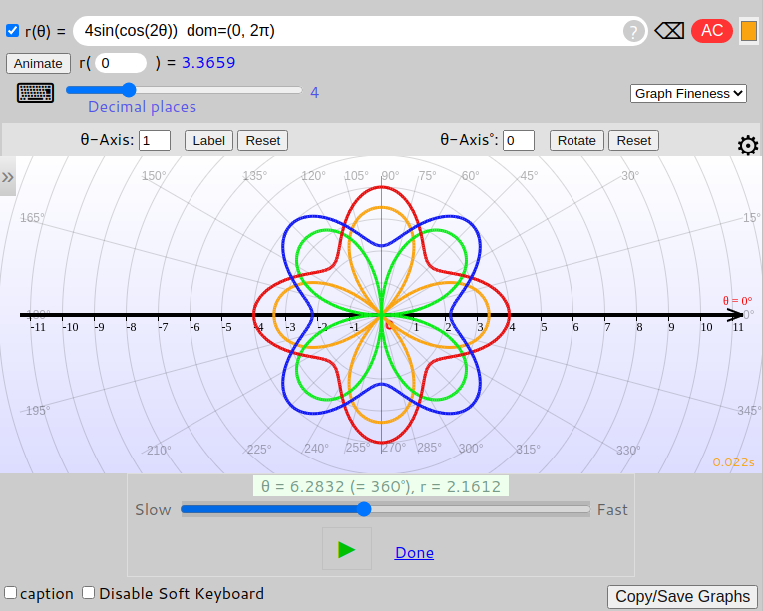Viewport: 763px width, 611px height.
Task: Click the backspace delete icon
Action: [x=669, y=31]
